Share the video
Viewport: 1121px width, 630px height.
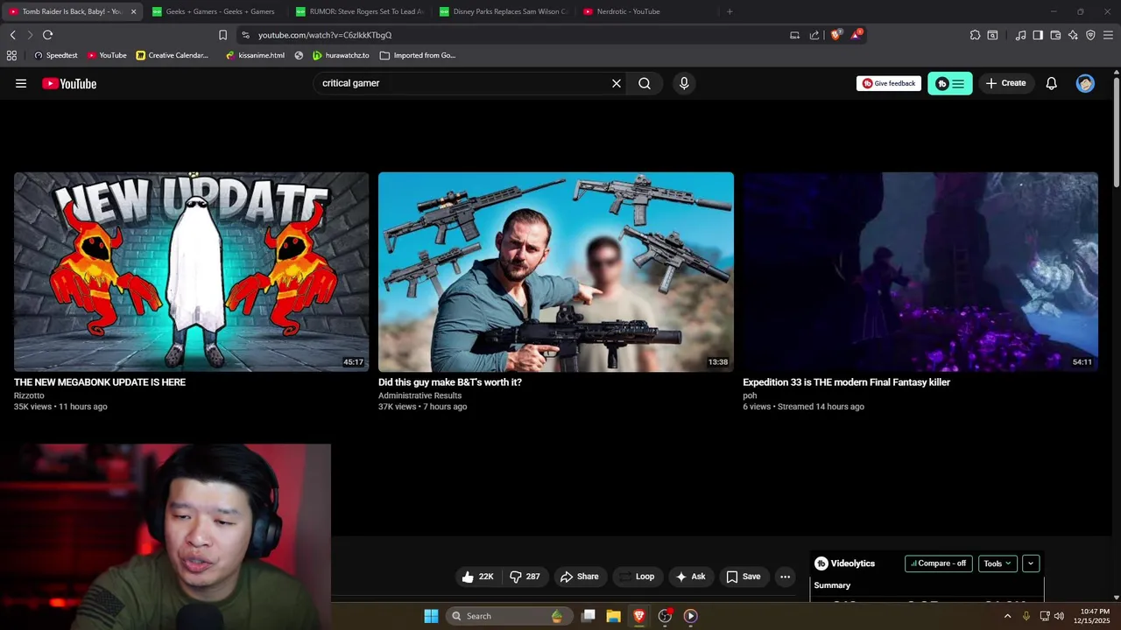[580, 577]
